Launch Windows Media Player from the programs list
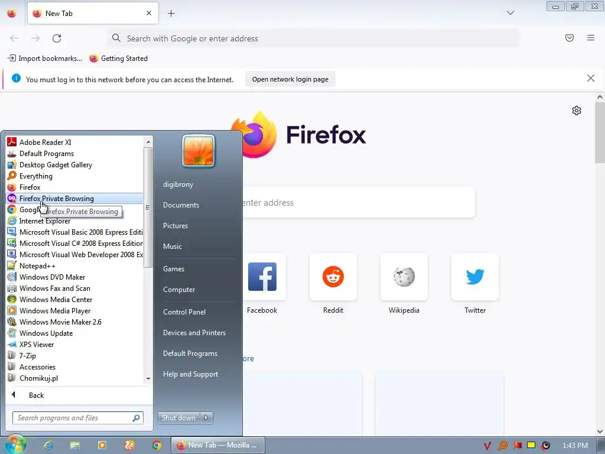The width and height of the screenshot is (605, 454). (x=74, y=310)
